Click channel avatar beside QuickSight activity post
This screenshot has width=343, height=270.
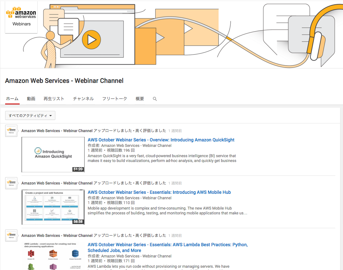pyautogui.click(x=11, y=131)
